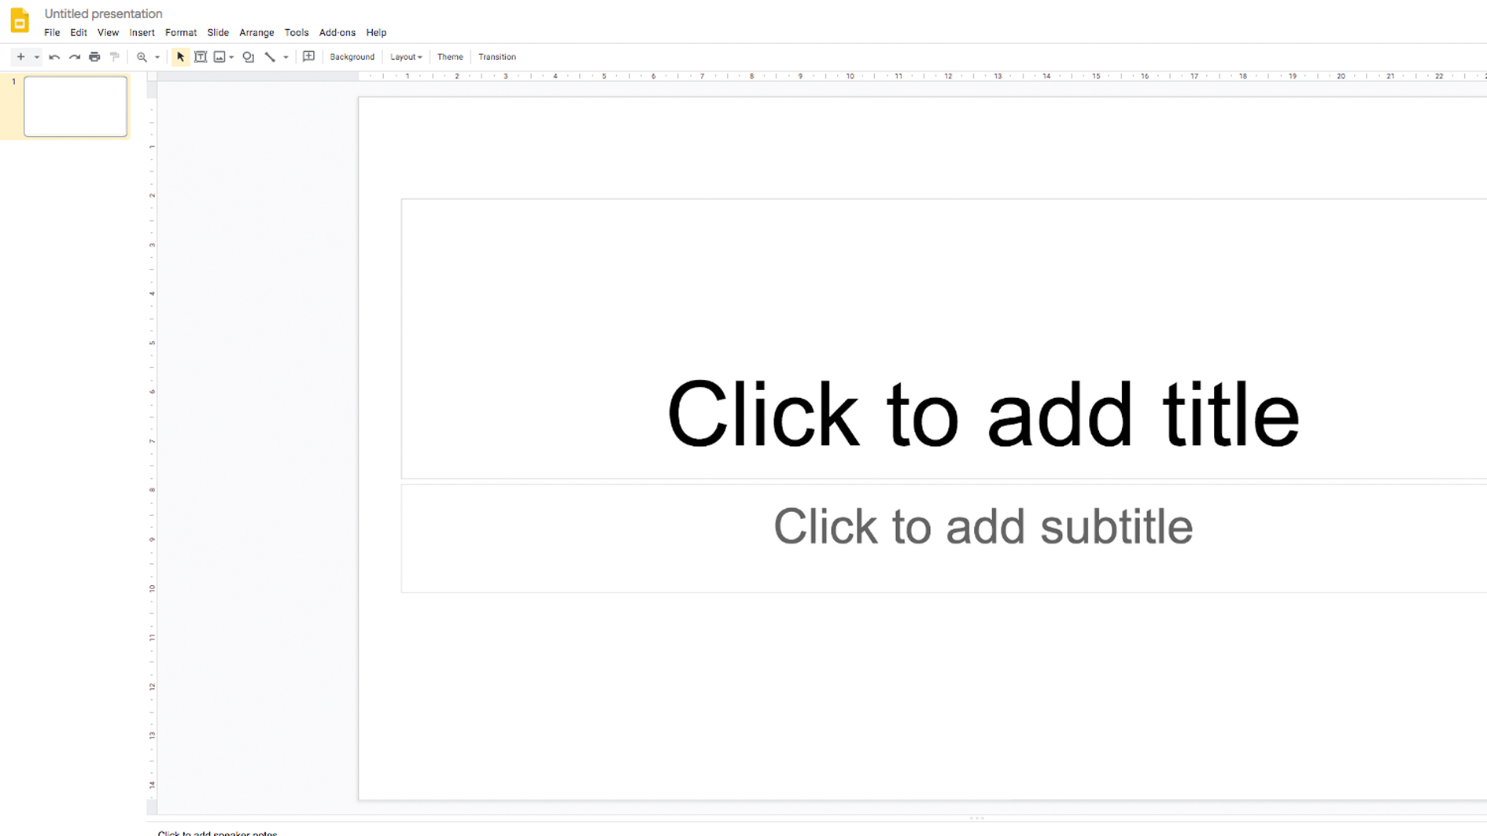Screen dimensions: 1487x836
Task: Open the Format menu
Action: pos(181,32)
